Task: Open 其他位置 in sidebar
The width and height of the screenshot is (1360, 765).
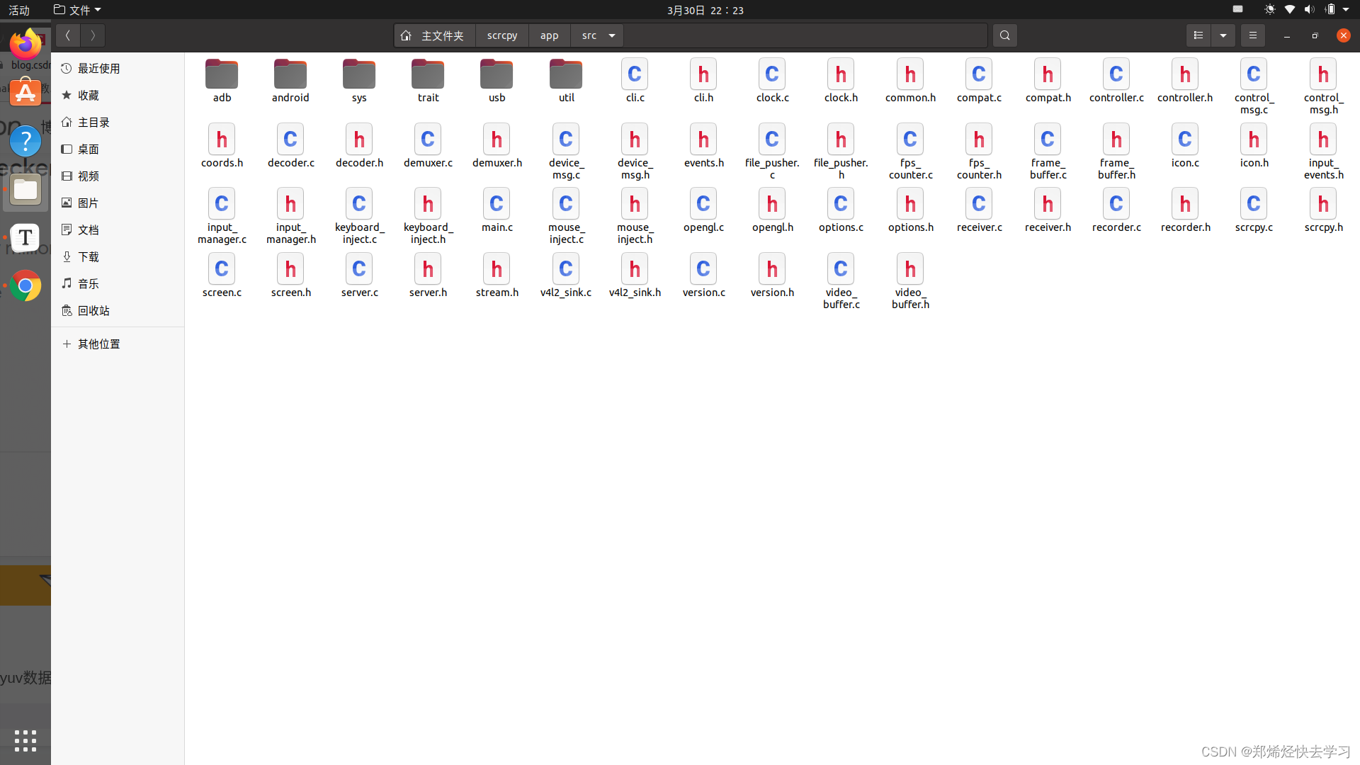Action: tap(118, 344)
